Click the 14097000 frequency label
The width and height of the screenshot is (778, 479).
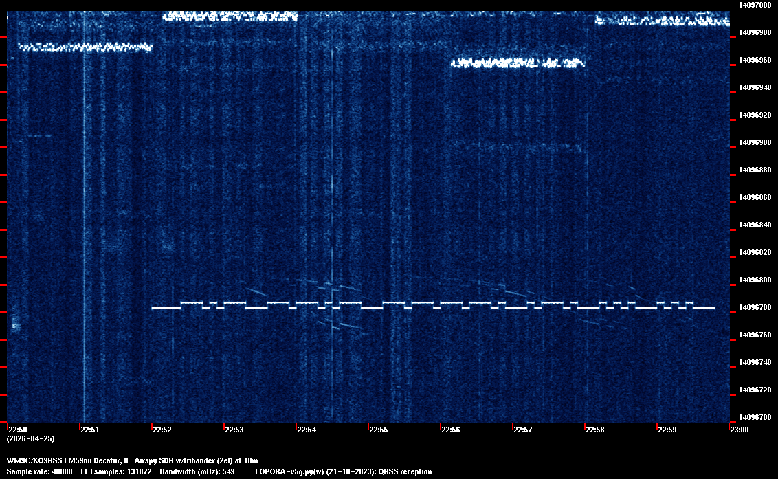(x=755, y=5)
